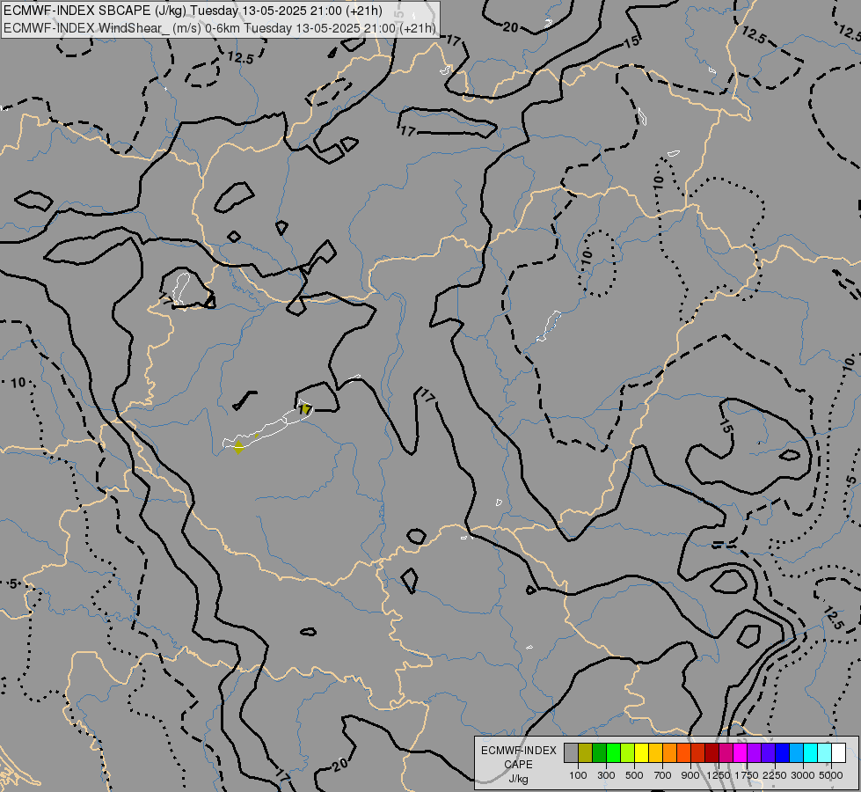Click the '900' legend label
The width and height of the screenshot is (861, 792).
click(690, 775)
